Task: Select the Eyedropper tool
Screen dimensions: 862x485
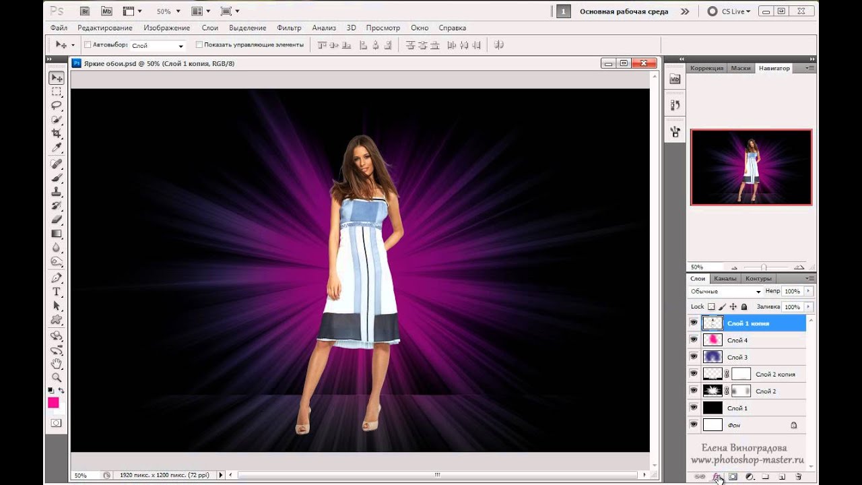Action: point(57,147)
